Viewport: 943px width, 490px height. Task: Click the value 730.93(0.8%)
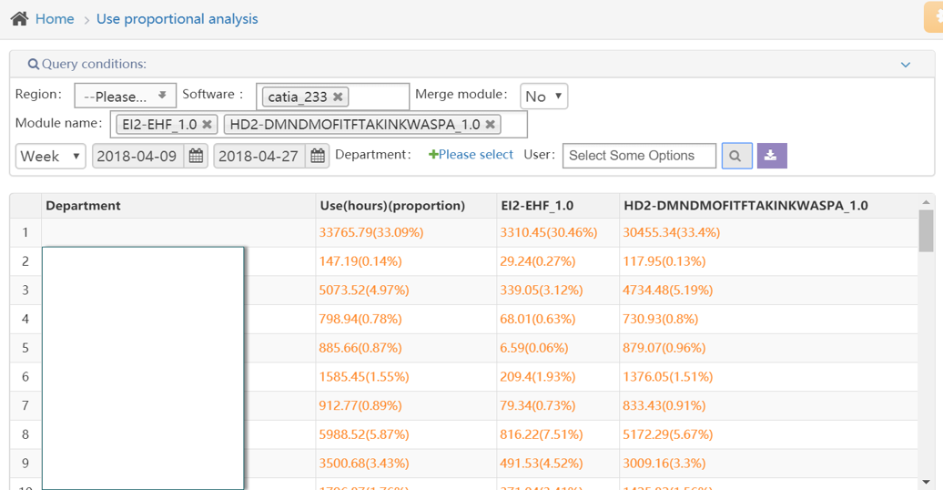coord(660,319)
